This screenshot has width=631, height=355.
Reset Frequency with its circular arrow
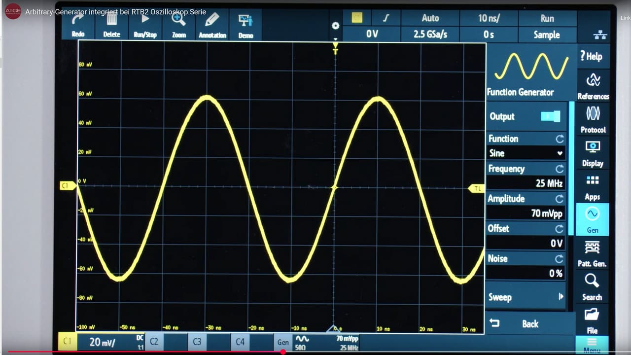[x=560, y=169]
